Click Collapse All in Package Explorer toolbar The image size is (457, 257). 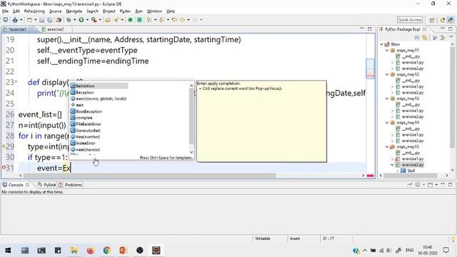click(x=417, y=38)
